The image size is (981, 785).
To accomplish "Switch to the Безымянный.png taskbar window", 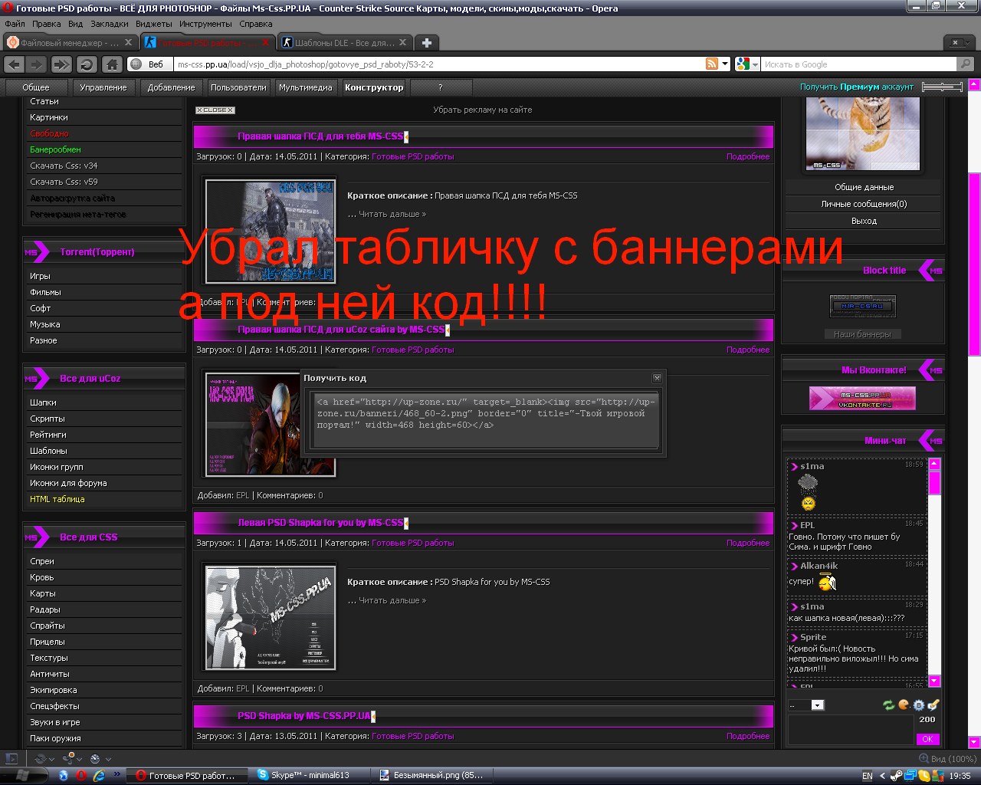I will tap(433, 776).
